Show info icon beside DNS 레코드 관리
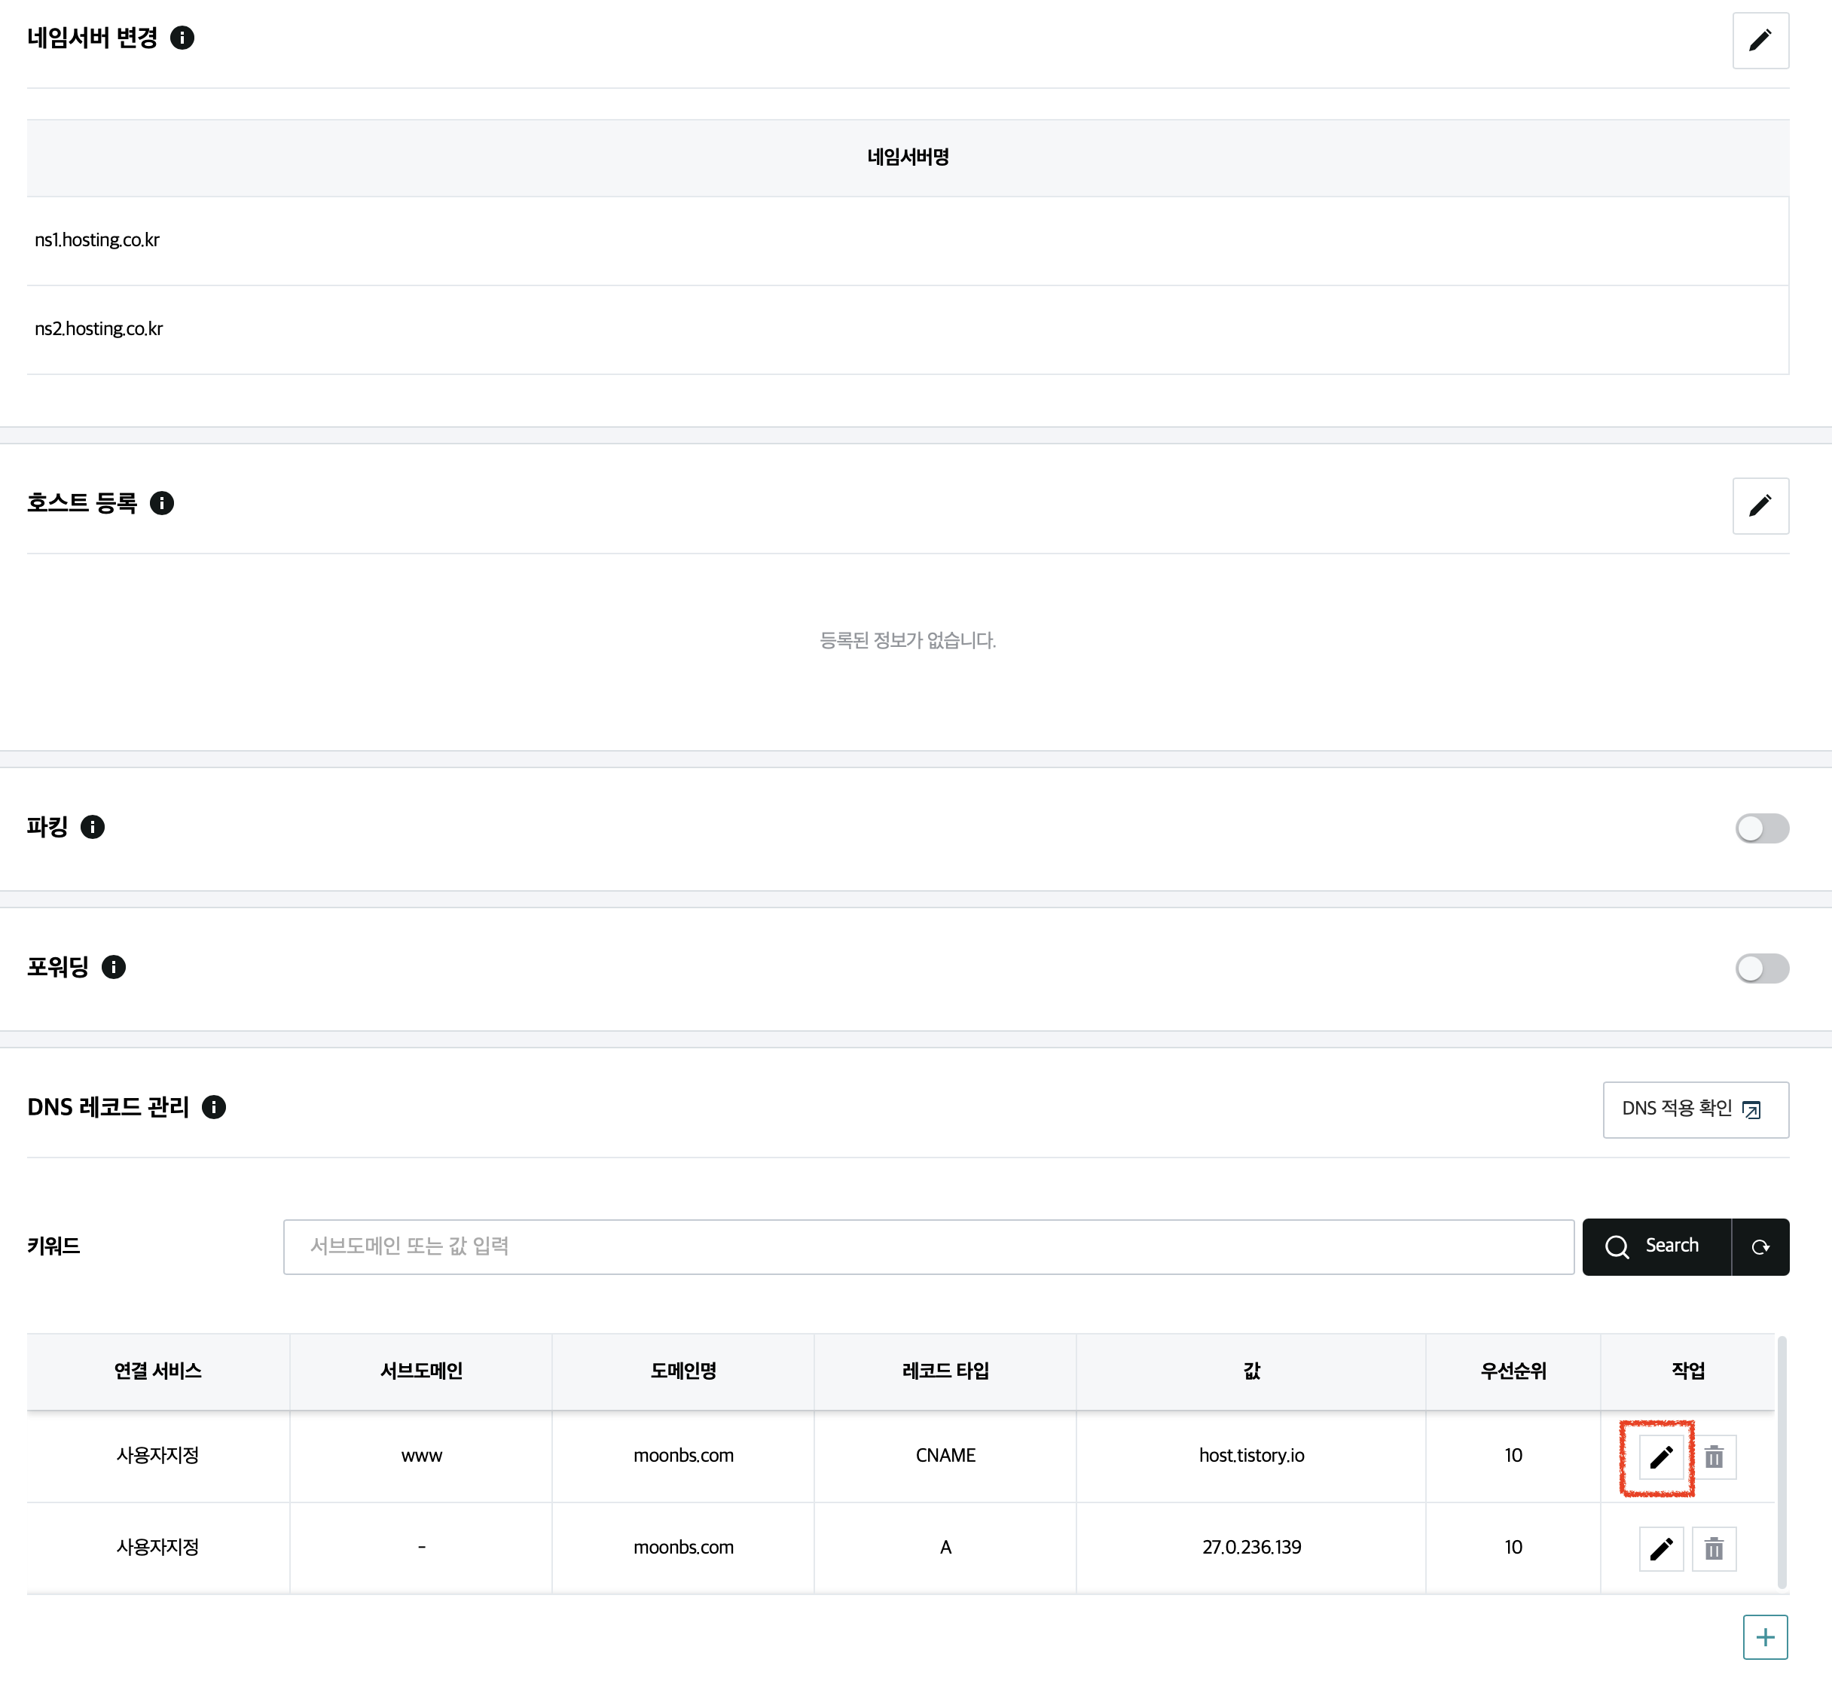 pyautogui.click(x=214, y=1107)
